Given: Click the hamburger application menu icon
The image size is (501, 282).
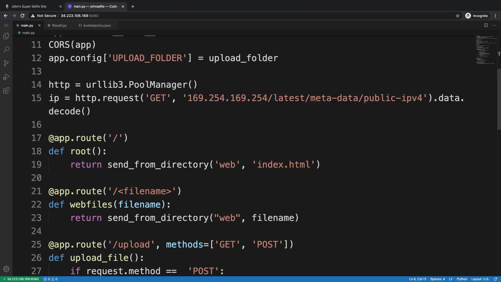Looking at the screenshot, I should coord(6,25).
